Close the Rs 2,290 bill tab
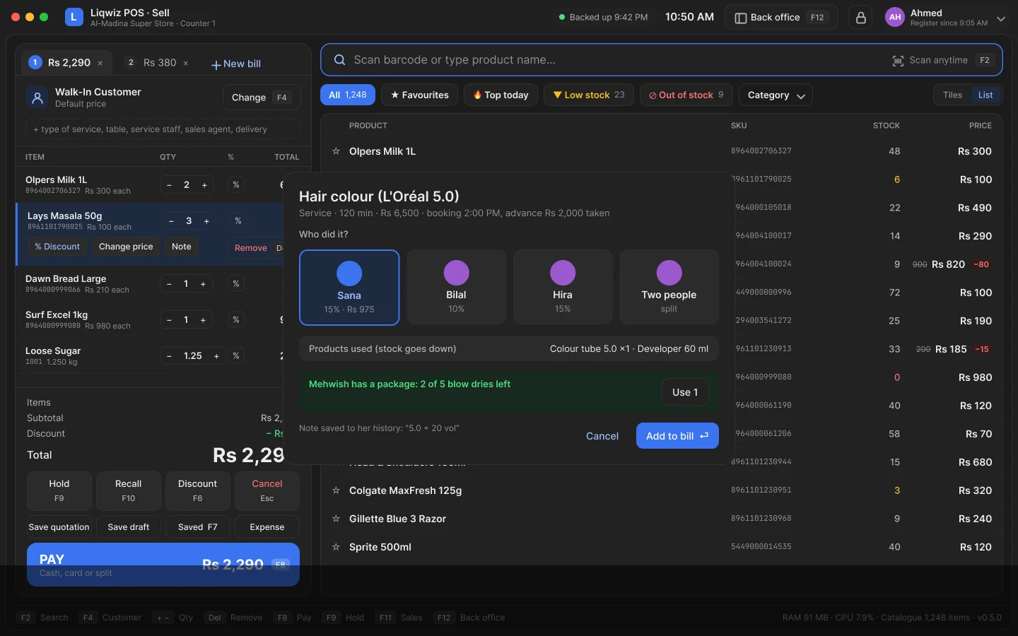This screenshot has height=636, width=1018. pos(100,64)
